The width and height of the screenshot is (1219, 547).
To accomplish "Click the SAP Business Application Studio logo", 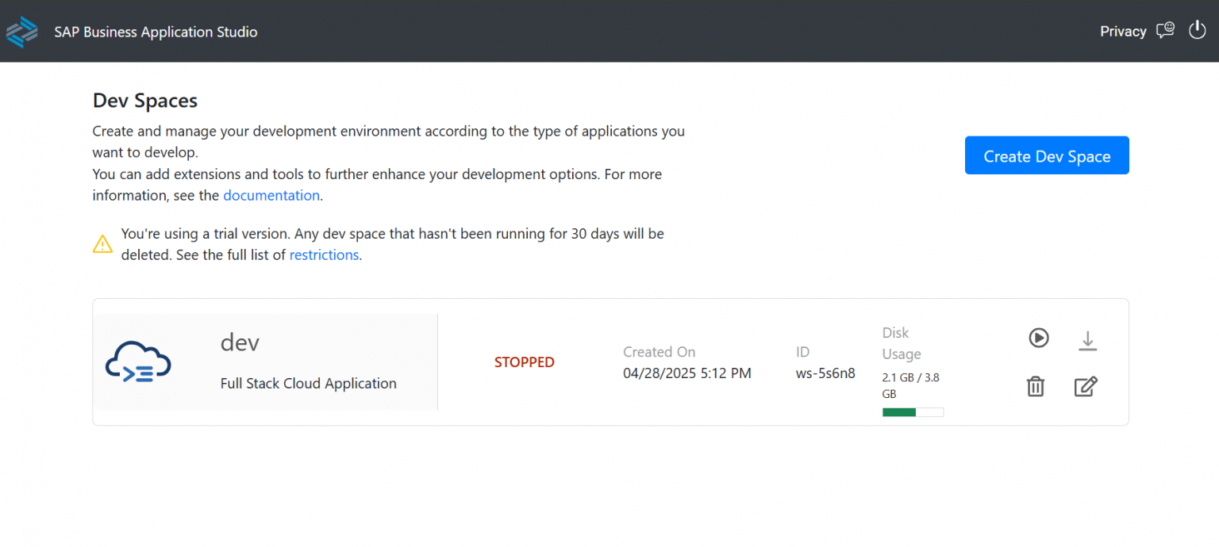I will tap(22, 31).
